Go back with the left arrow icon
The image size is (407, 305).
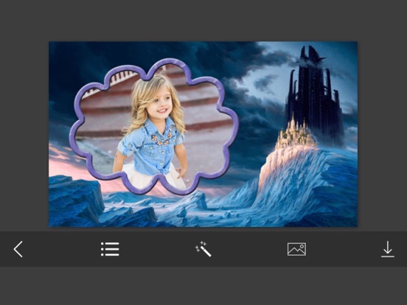click(x=18, y=249)
